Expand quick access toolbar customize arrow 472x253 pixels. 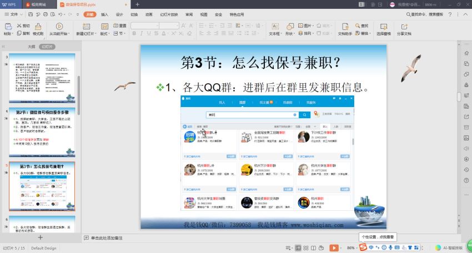(78, 14)
